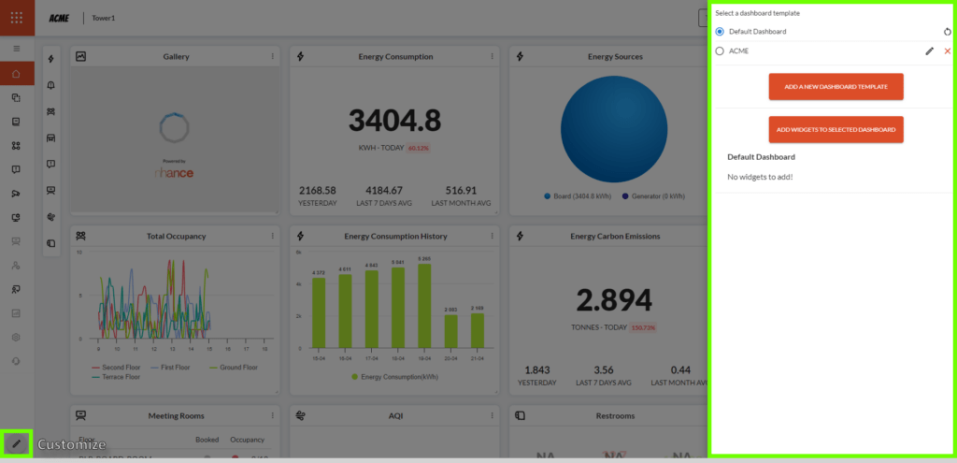Click the Customize pencil icon

tap(17, 443)
